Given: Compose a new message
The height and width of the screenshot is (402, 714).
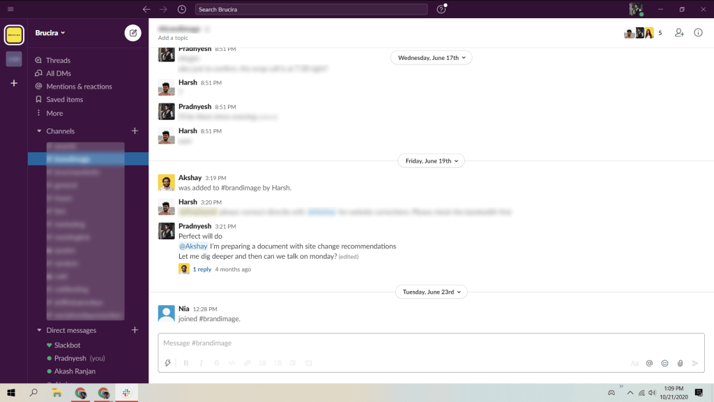Looking at the screenshot, I should pyautogui.click(x=133, y=33).
